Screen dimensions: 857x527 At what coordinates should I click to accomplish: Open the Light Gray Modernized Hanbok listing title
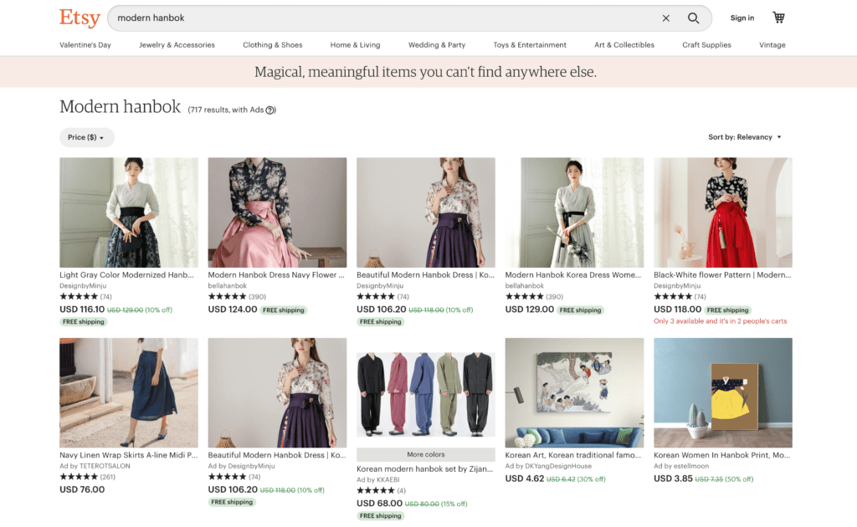pos(127,275)
